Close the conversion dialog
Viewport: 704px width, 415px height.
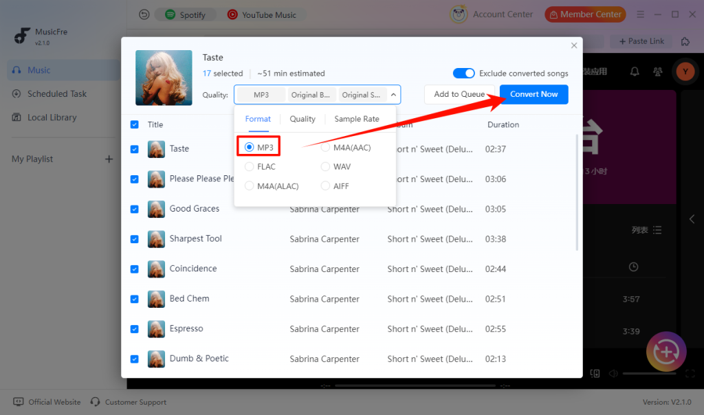[x=574, y=45]
